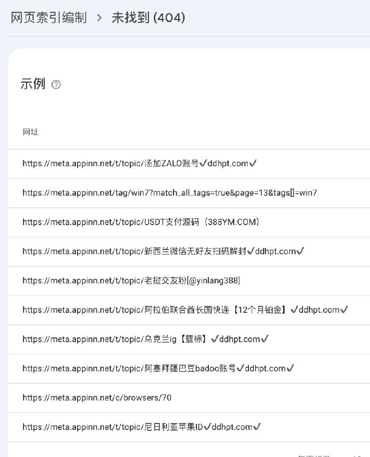Viewport: 370px width, 457px height.
Task: Select the 尼日利亚苹果ID URL row
Action: (189, 427)
